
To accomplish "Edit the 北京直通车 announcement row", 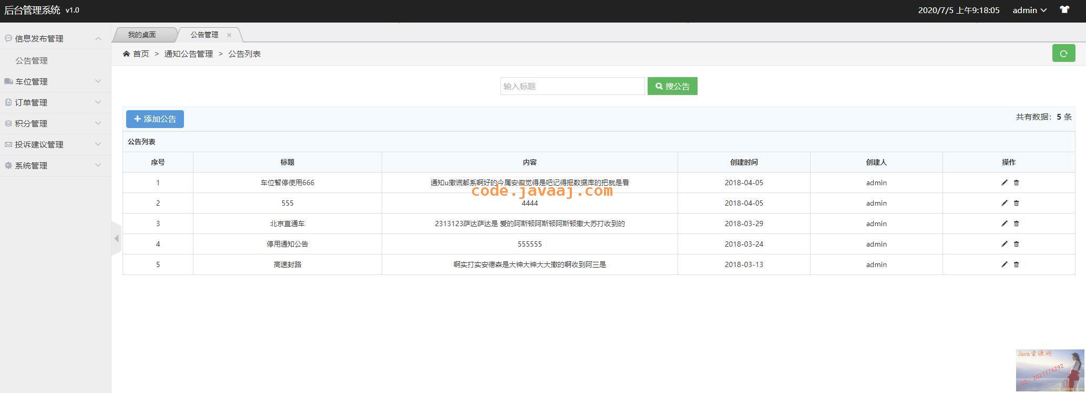I will coord(1004,224).
